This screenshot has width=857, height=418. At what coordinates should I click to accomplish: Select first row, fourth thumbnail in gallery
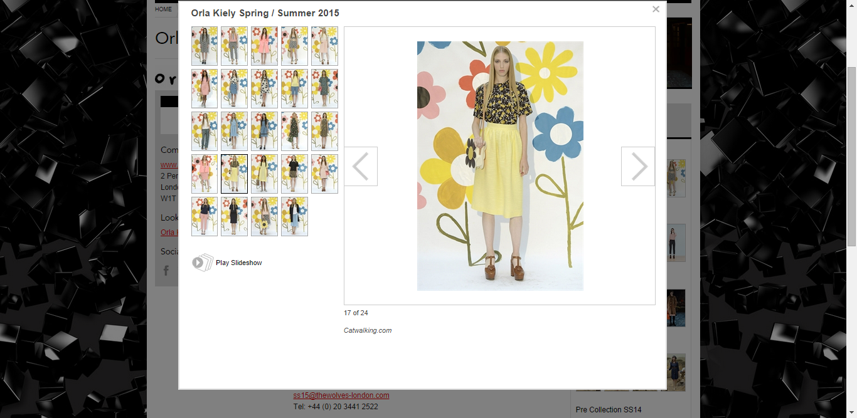click(x=294, y=46)
